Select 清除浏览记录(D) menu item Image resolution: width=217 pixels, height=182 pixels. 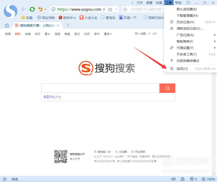pyautogui.click(x=190, y=29)
